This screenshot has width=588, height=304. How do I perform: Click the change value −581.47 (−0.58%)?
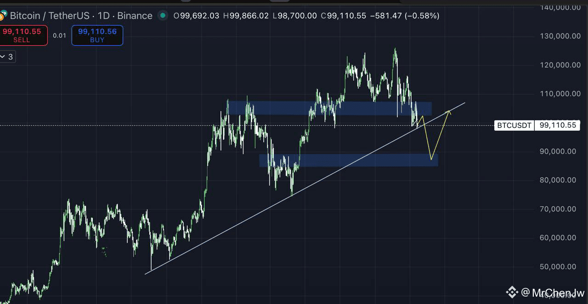click(405, 16)
